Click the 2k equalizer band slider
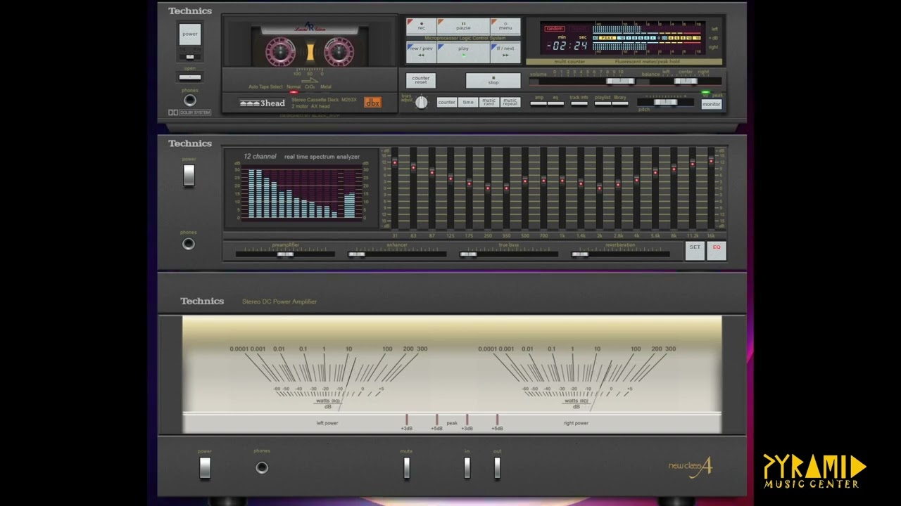 pyautogui.click(x=600, y=188)
